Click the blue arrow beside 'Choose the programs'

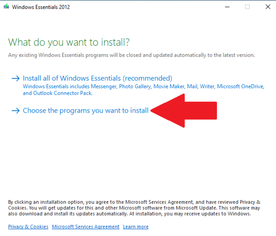click(16, 110)
